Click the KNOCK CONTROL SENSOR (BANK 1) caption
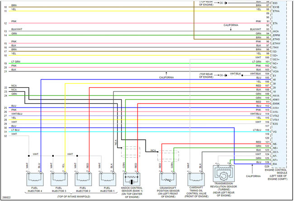The image size is (294, 201). pos(132,189)
